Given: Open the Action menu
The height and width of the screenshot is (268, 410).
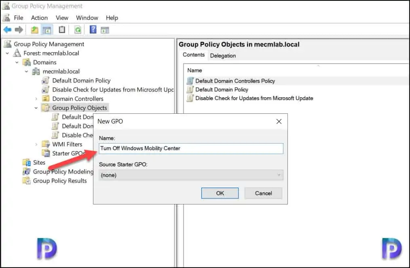Looking at the screenshot, I should pyautogui.click(x=39, y=18).
